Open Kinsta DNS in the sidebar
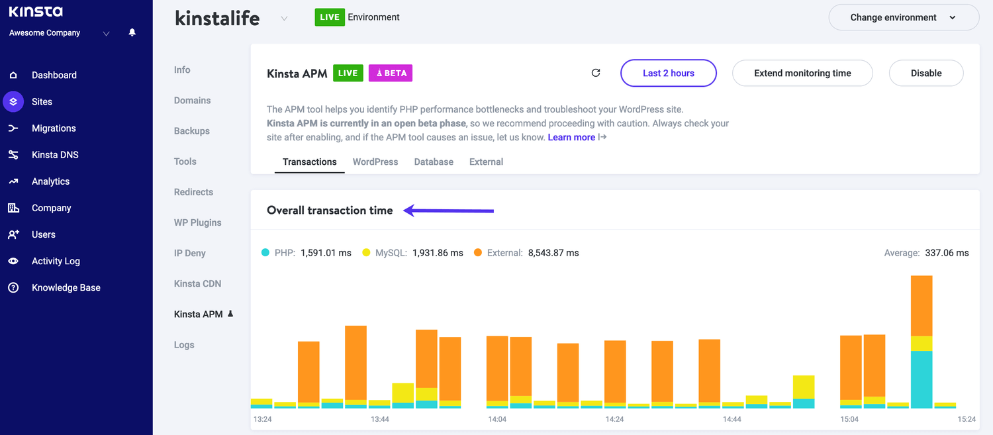The width and height of the screenshot is (993, 435). click(x=55, y=155)
